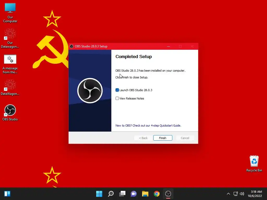Image resolution: width=267 pixels, height=200 pixels.
Task: Open File Explorer from the taskbar
Action: coord(145,194)
